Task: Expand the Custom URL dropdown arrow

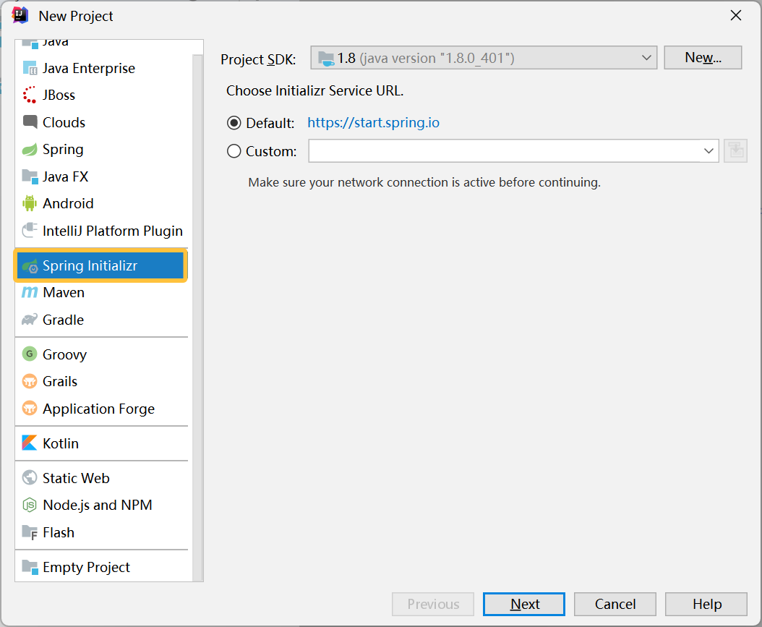Action: pyautogui.click(x=709, y=150)
